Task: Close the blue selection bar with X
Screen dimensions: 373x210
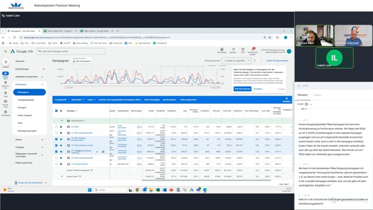Action: tap(287, 99)
